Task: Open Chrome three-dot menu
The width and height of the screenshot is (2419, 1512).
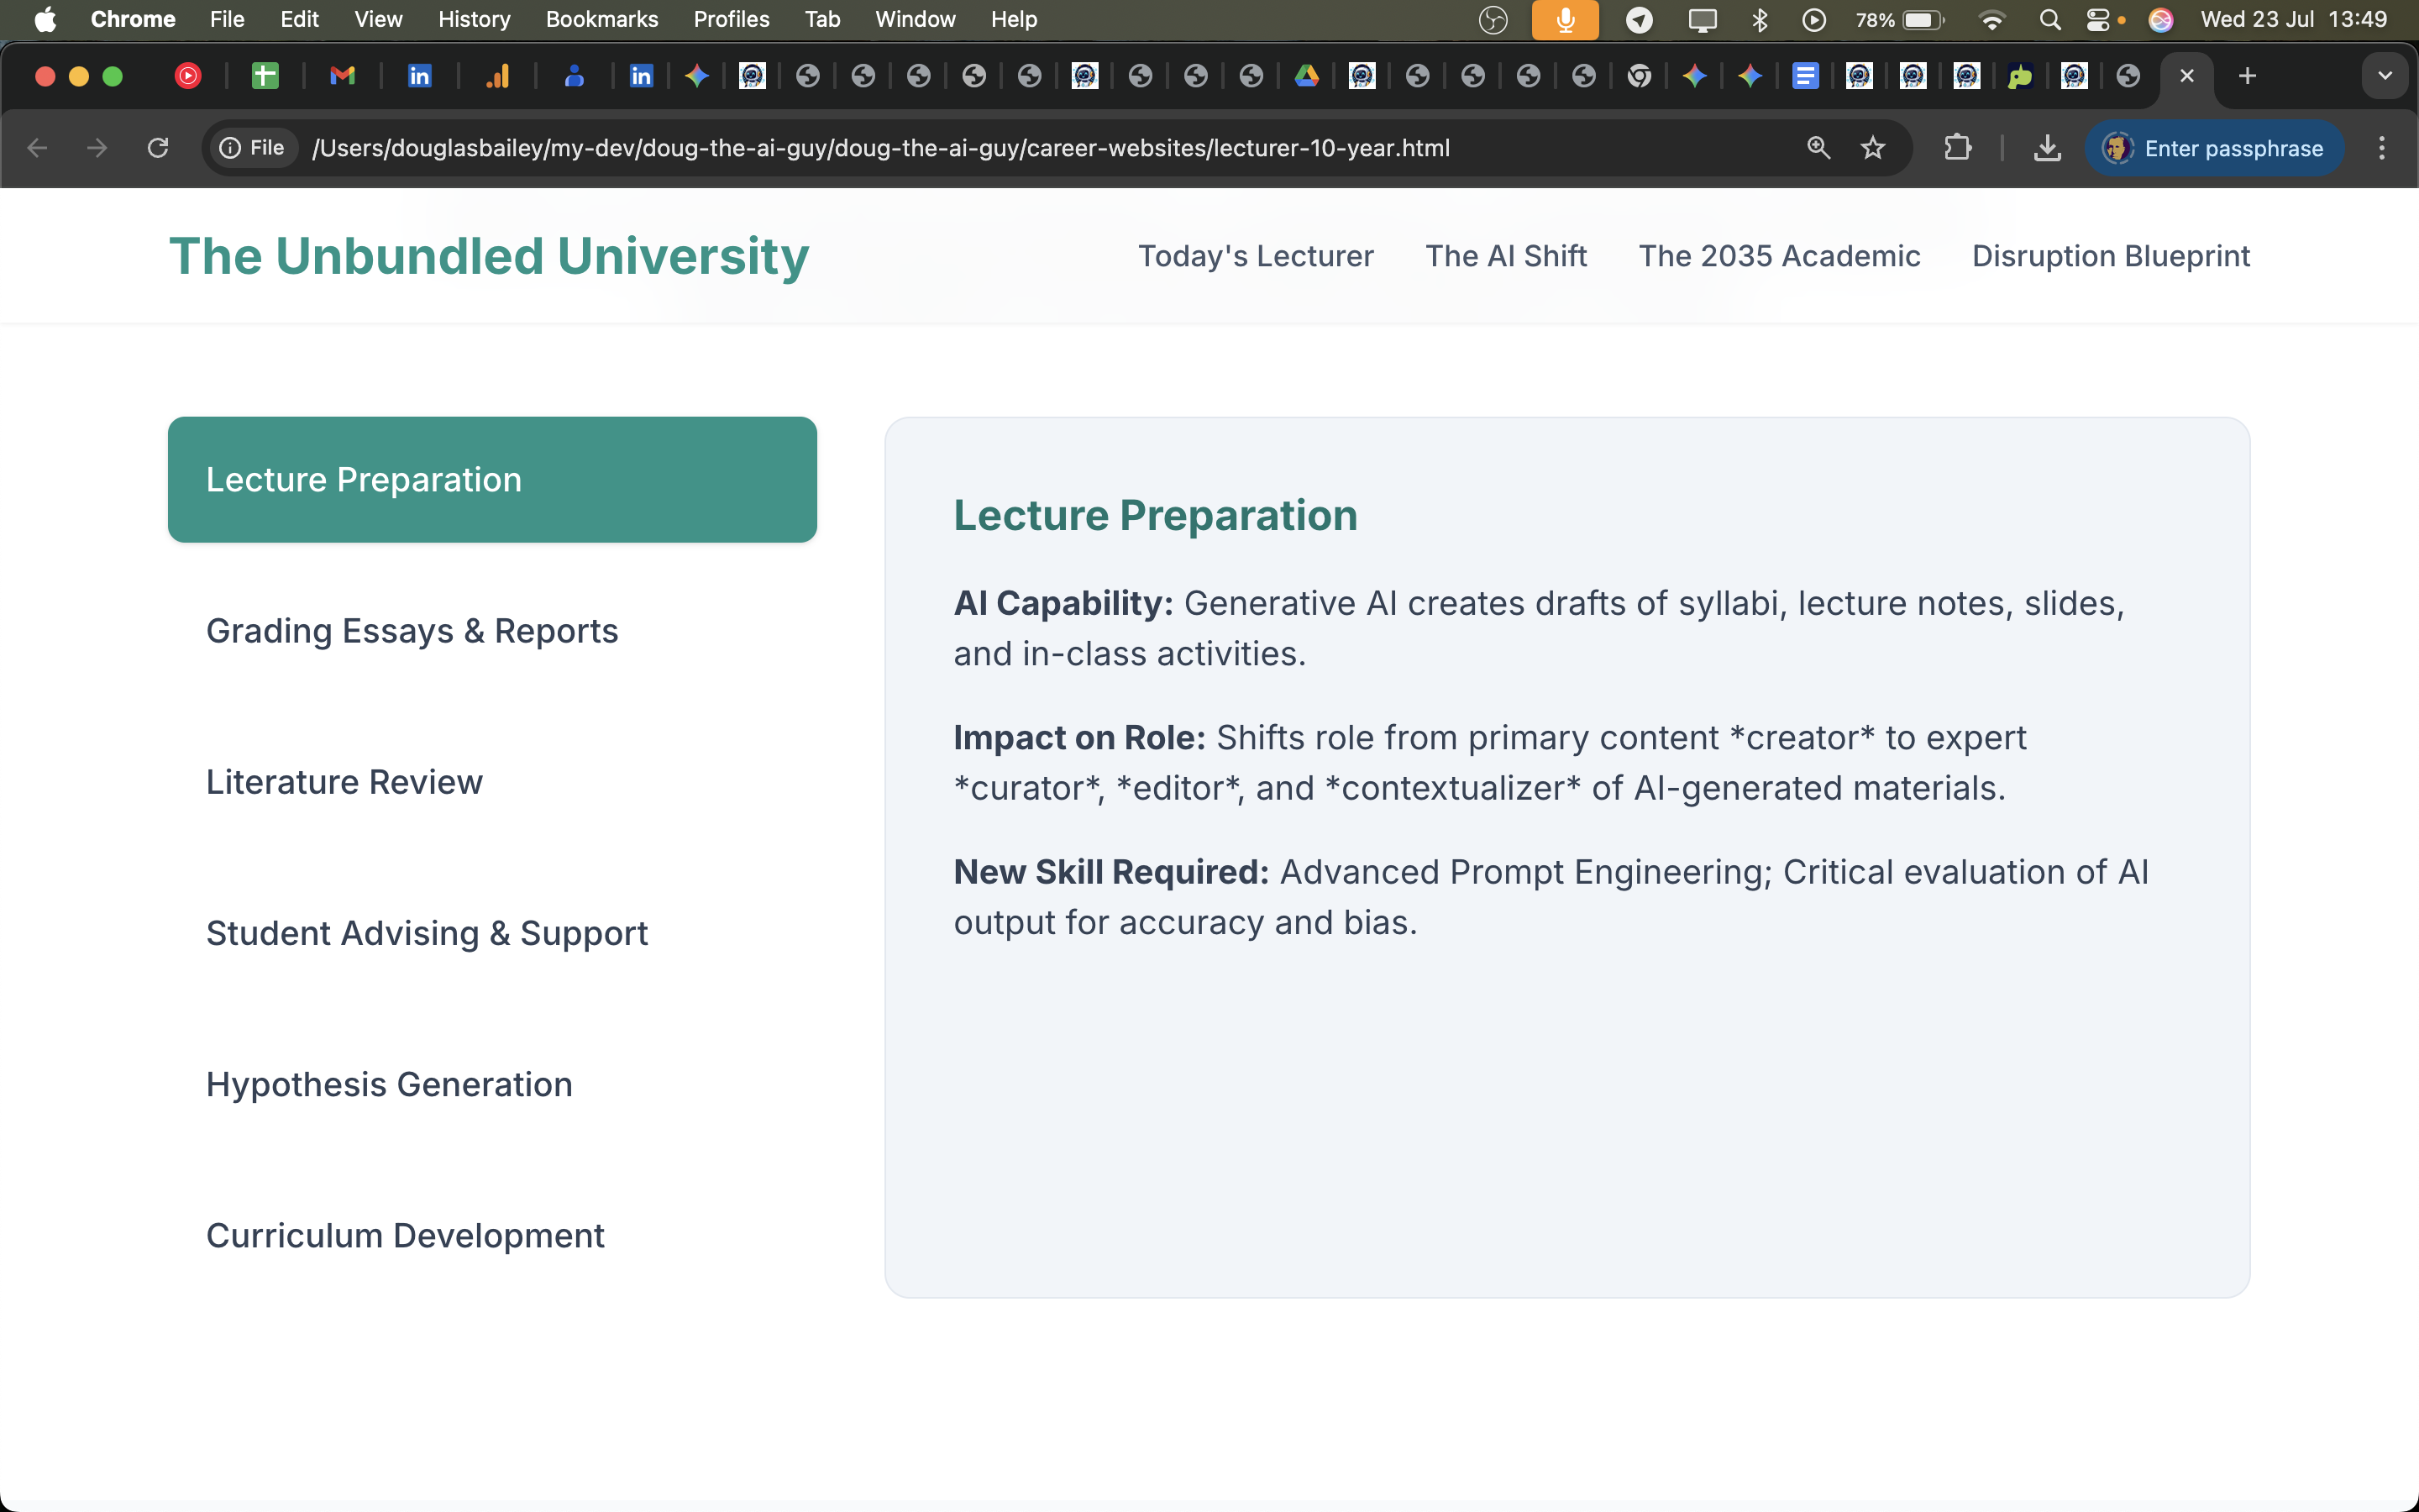Action: tap(2382, 148)
